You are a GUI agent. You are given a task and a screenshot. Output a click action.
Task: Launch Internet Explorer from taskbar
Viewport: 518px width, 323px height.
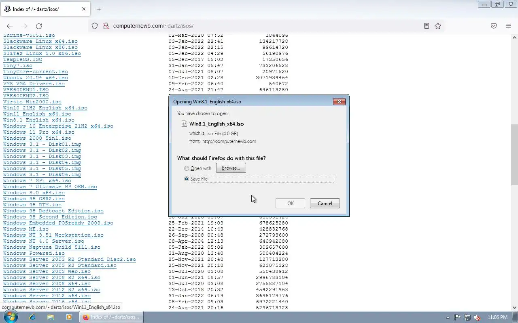32,317
